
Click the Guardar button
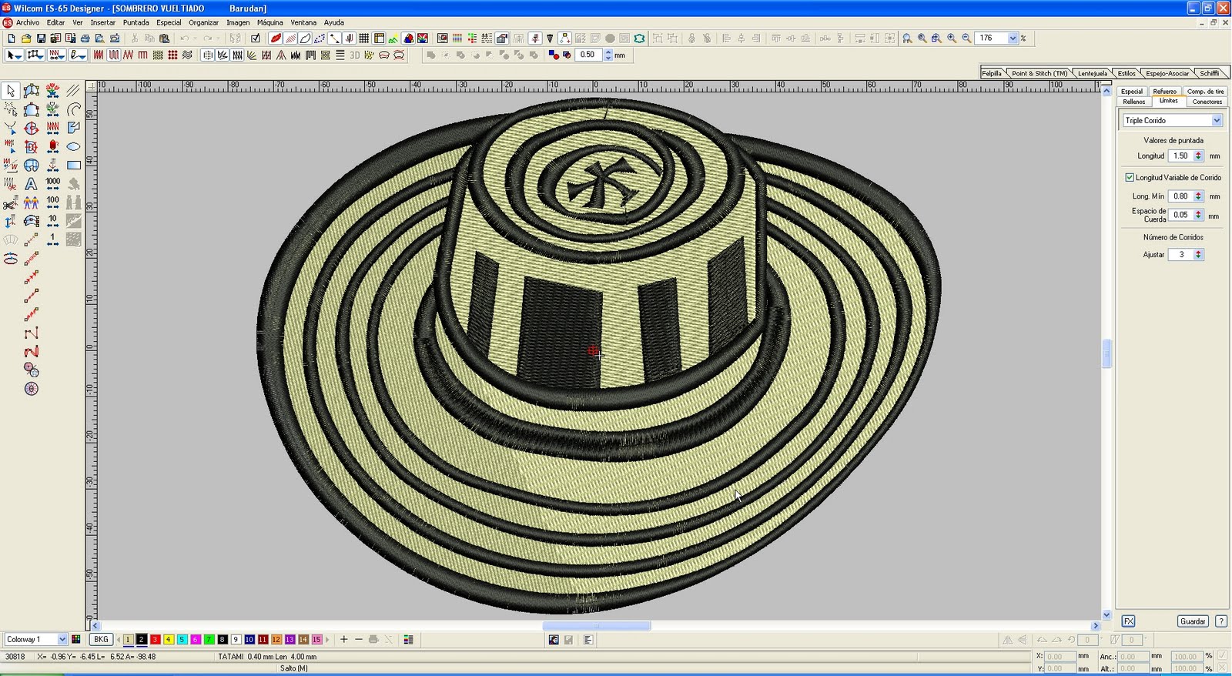click(x=1193, y=621)
